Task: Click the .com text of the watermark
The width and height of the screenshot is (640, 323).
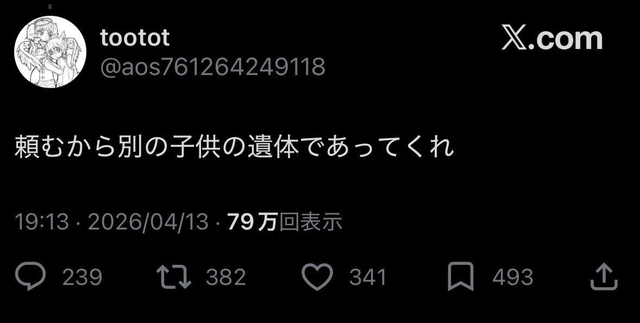Action: click(566, 39)
